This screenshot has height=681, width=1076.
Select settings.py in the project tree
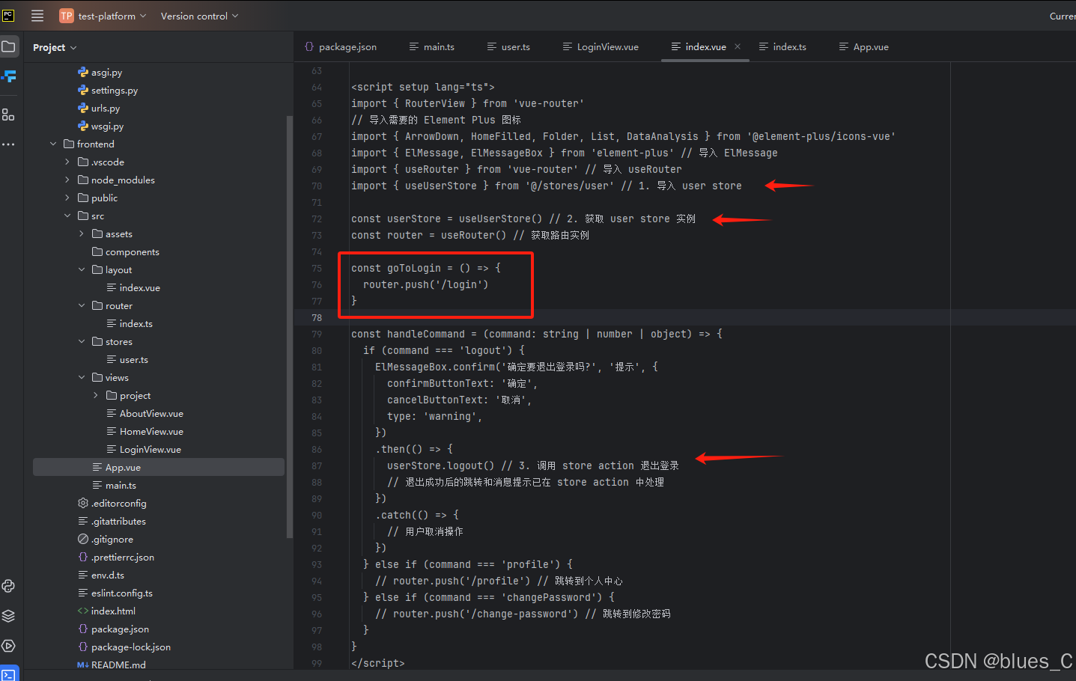click(108, 90)
